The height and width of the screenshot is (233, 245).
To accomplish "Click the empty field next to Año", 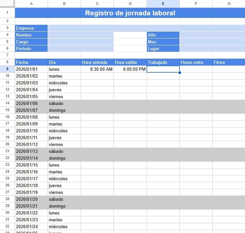I will point(212,35).
